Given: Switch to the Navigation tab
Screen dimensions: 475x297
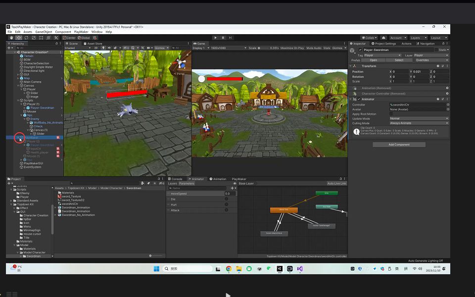Looking at the screenshot, I should (x=426, y=44).
